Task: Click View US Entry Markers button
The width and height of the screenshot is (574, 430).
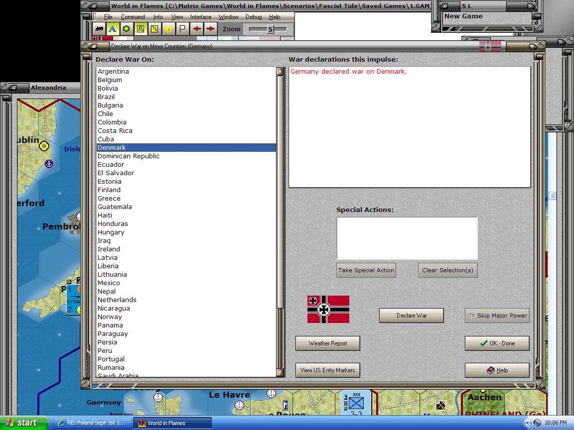Action: click(x=328, y=370)
